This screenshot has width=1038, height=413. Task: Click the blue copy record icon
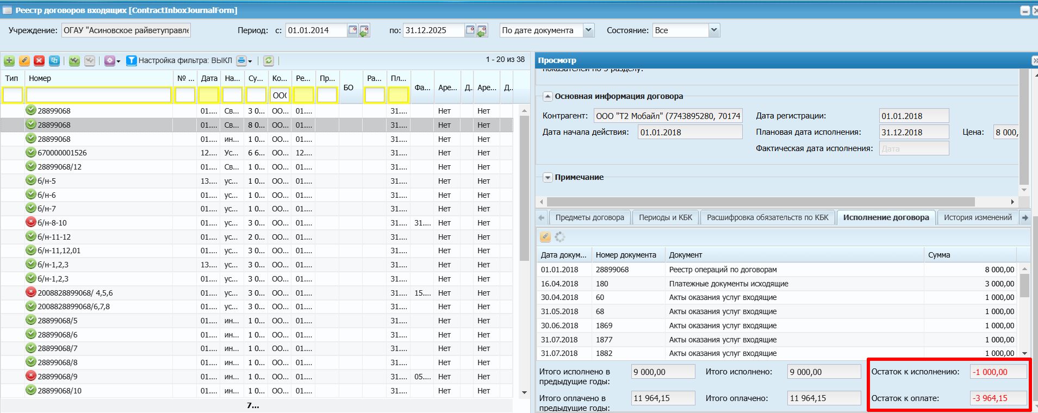click(54, 61)
